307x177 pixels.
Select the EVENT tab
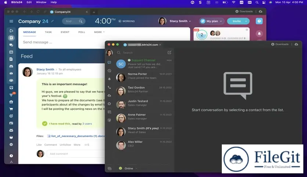tap(65, 32)
